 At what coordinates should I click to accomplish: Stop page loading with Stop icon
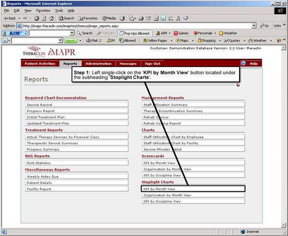coord(36,18)
